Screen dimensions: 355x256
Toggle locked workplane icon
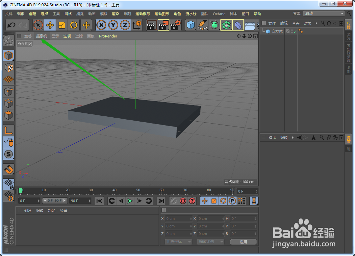9,184
